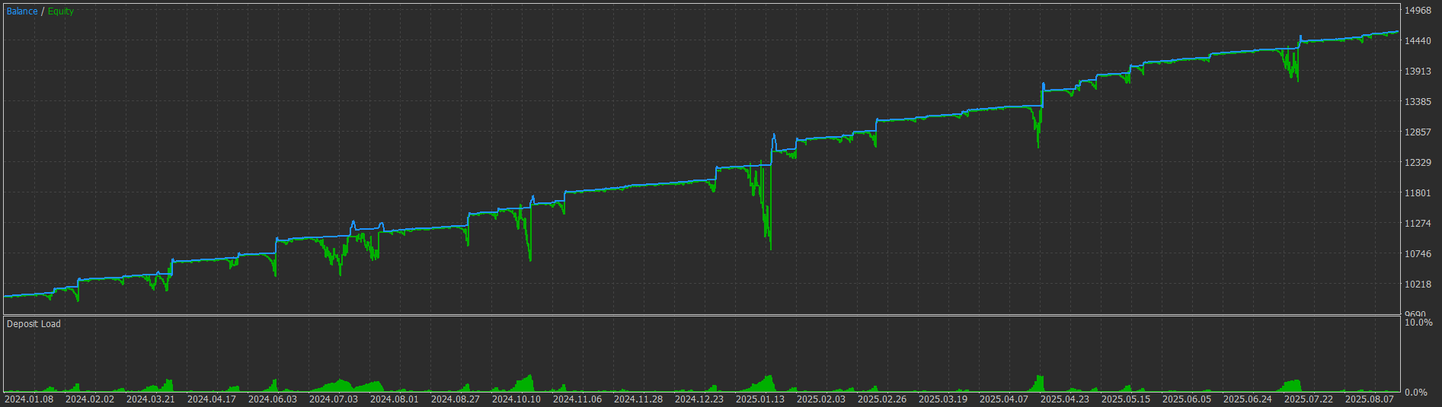Select the 2024.03.21 date label

(151, 399)
